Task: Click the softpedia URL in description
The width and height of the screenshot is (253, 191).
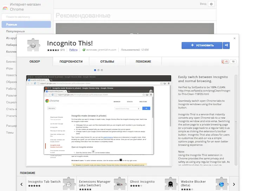Action: (204, 93)
